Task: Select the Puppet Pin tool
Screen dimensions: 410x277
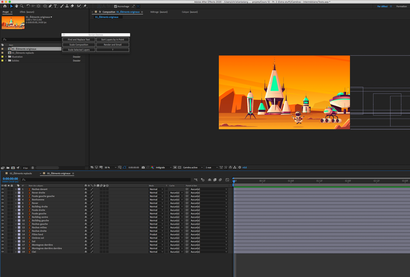Action: click(x=85, y=6)
